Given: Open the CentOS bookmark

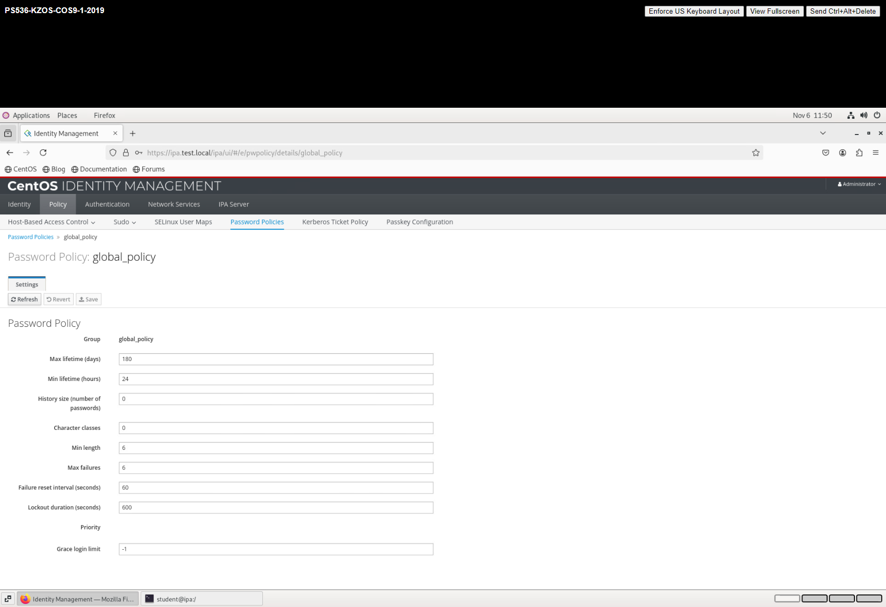Looking at the screenshot, I should [x=21, y=169].
